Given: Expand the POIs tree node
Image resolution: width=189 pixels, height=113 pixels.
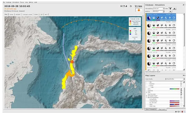Looking at the screenshot, I should click(146, 92).
